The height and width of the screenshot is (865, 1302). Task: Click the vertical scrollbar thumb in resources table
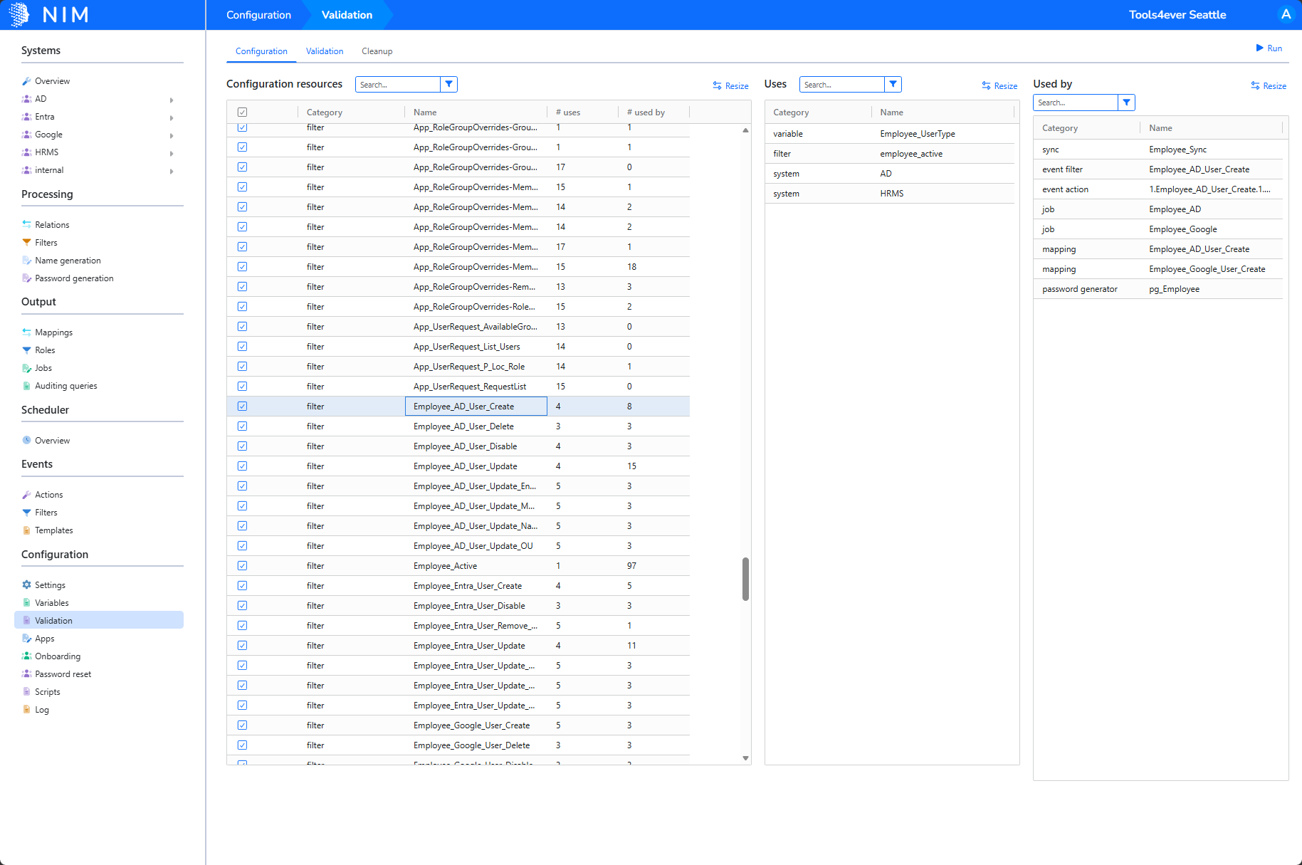[x=745, y=579]
